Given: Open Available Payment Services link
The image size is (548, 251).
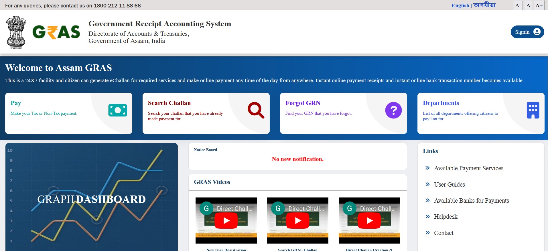Looking at the screenshot, I should [x=469, y=168].
